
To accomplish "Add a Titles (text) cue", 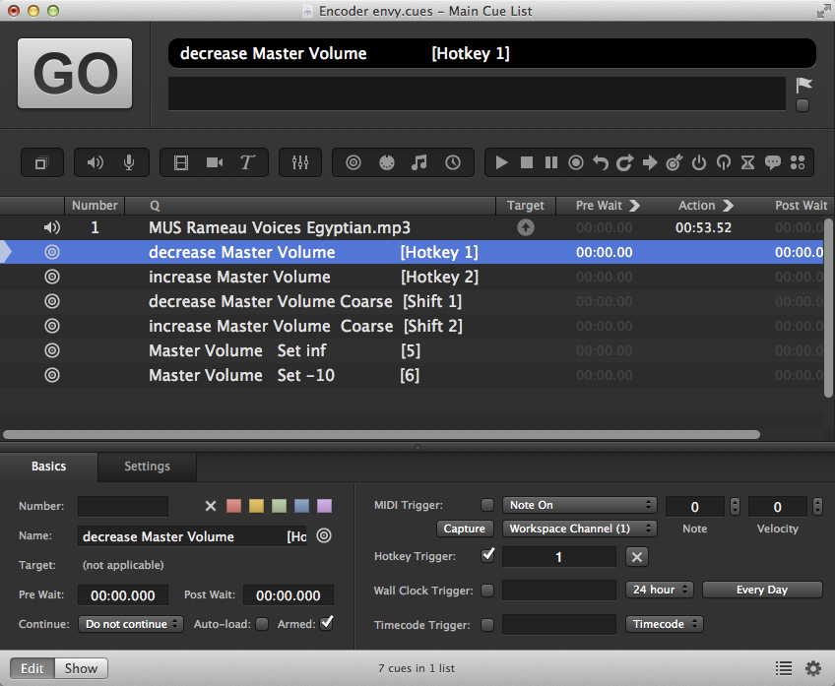I will tap(247, 162).
